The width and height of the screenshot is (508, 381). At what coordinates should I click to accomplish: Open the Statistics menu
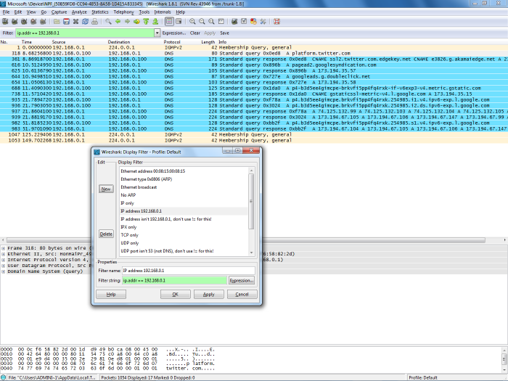click(100, 12)
